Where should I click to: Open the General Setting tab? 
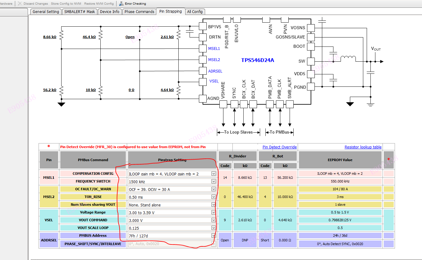pos(46,12)
